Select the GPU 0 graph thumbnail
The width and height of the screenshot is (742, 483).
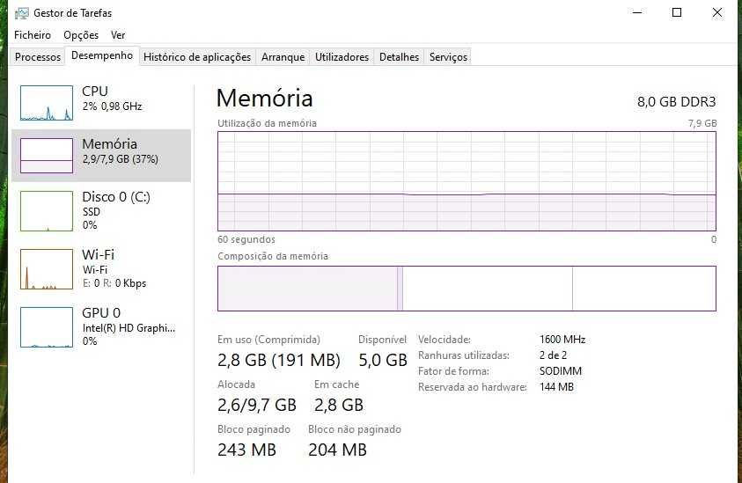coord(47,326)
